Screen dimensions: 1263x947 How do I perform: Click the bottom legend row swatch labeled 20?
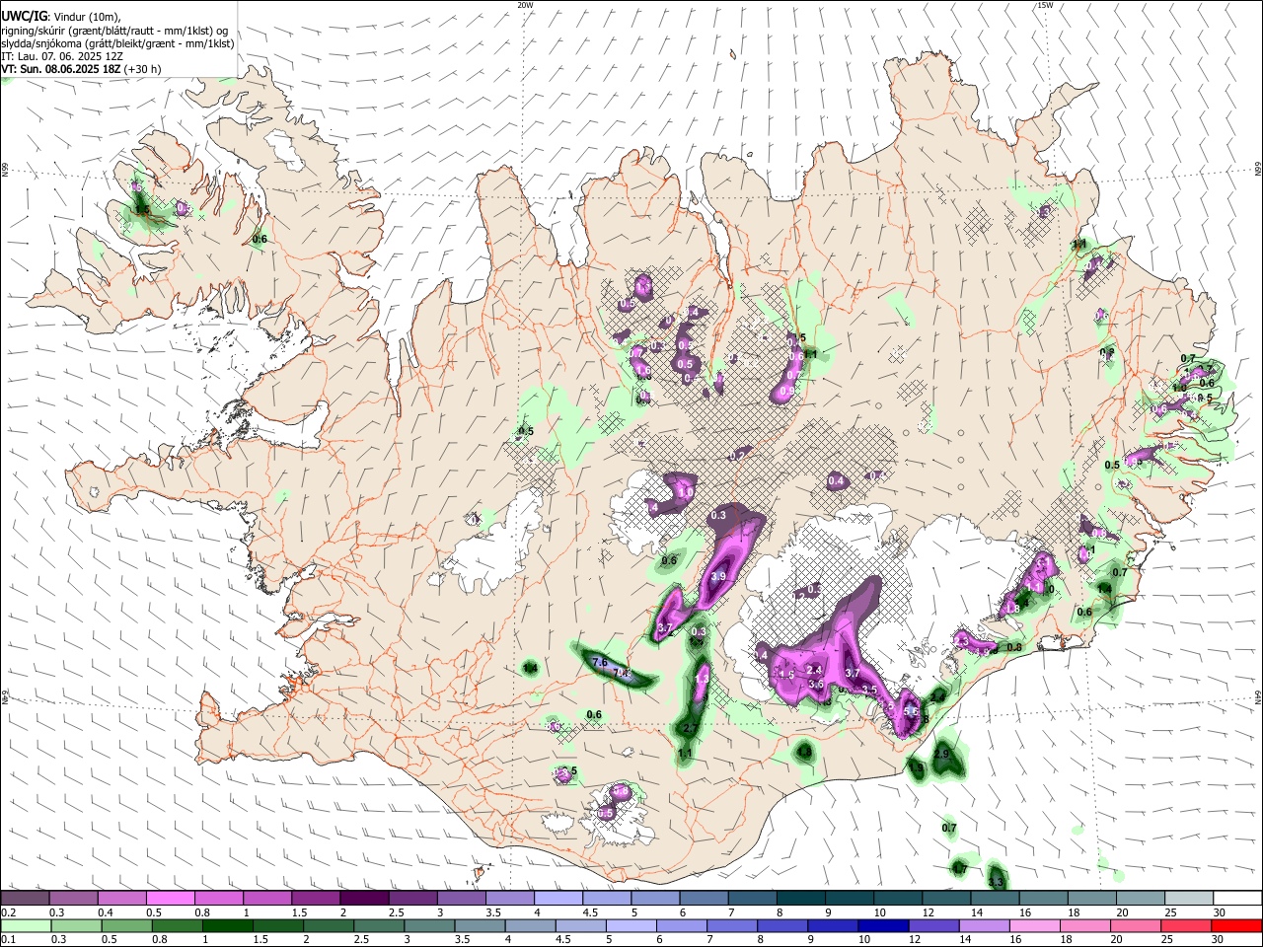tap(1135, 926)
